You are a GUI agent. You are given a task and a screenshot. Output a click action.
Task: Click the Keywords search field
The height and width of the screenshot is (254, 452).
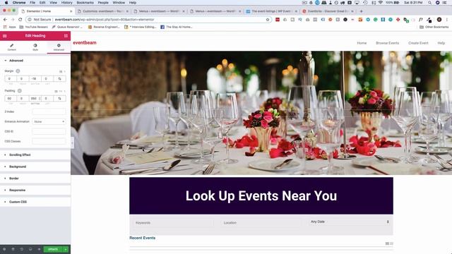click(x=173, y=223)
